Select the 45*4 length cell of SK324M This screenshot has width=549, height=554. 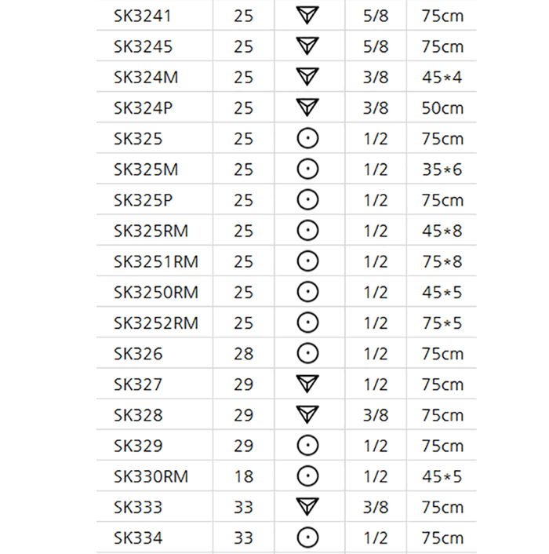442,77
